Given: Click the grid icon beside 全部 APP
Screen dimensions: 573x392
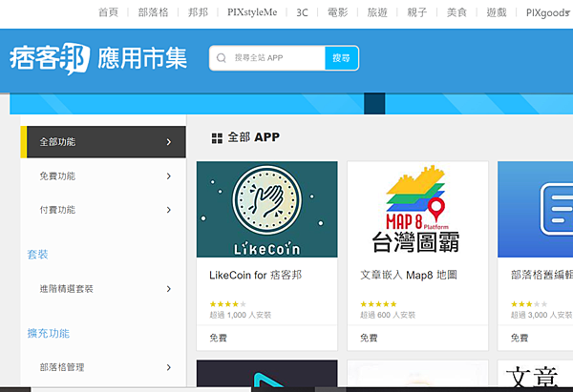Looking at the screenshot, I should 217,138.
